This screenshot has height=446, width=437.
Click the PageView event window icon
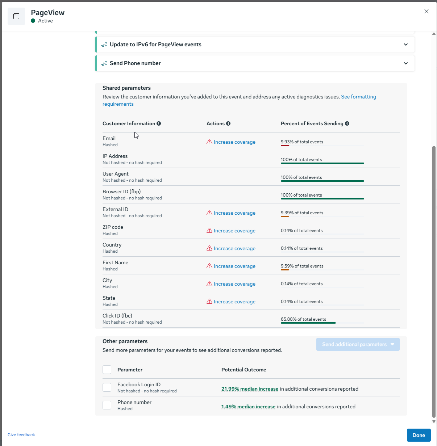click(16, 16)
